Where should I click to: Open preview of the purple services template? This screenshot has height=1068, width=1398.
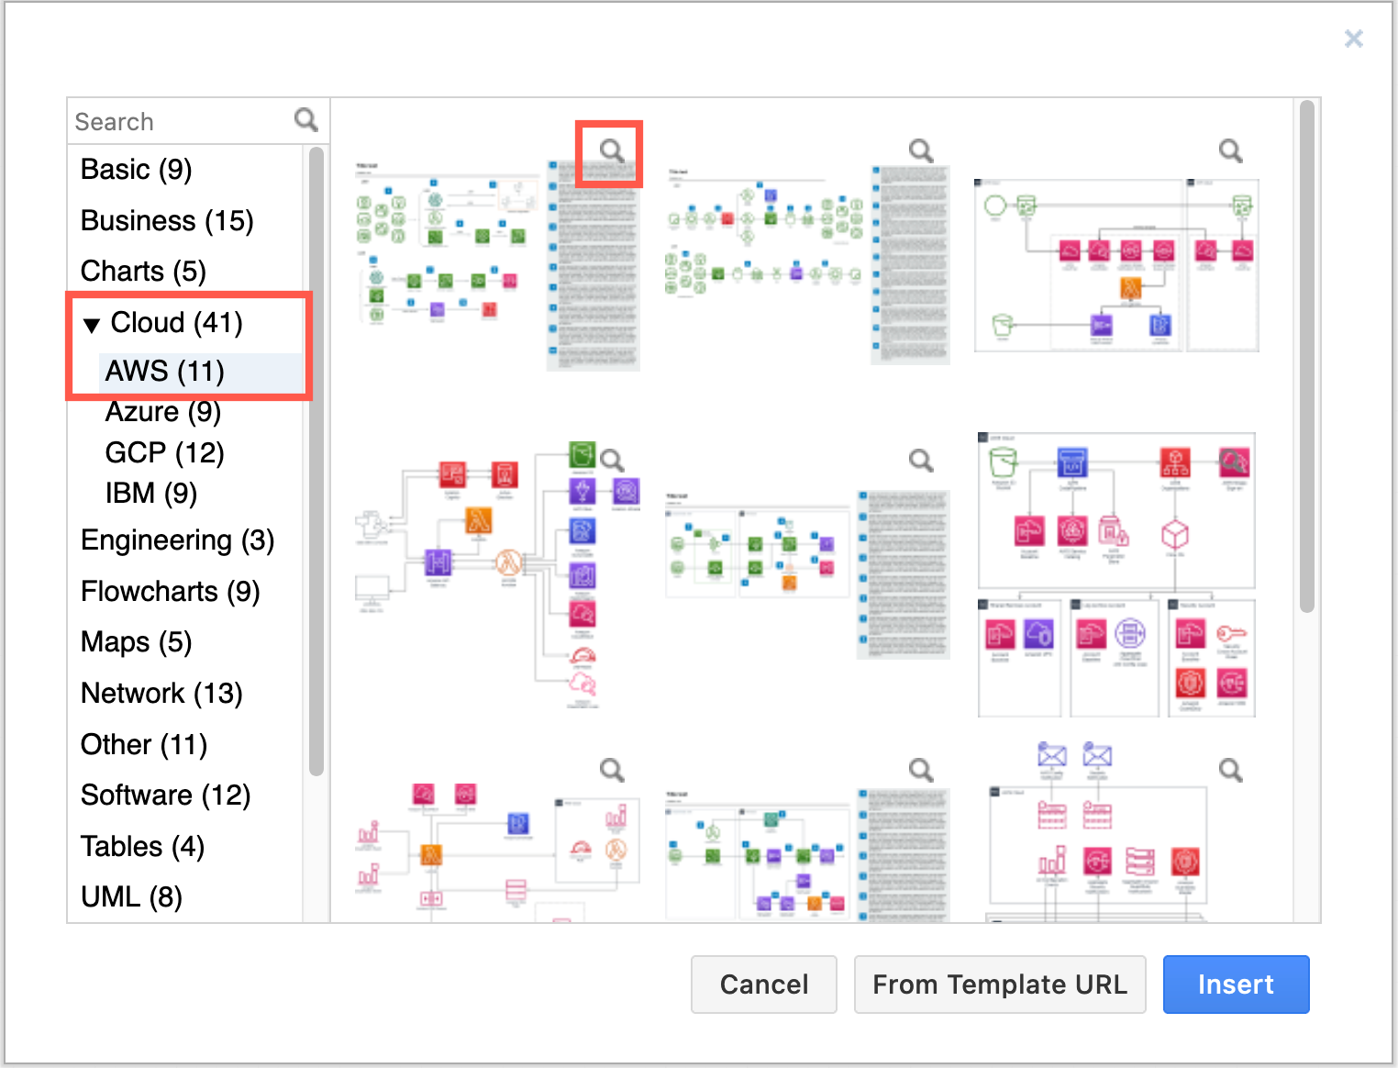pyautogui.click(x=613, y=460)
